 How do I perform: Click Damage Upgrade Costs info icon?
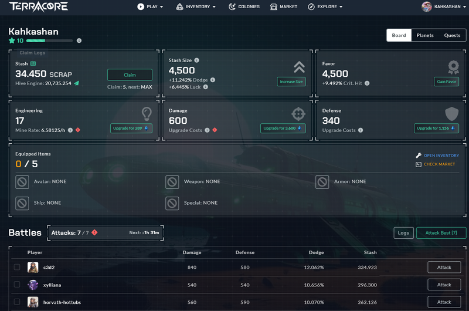tap(207, 130)
